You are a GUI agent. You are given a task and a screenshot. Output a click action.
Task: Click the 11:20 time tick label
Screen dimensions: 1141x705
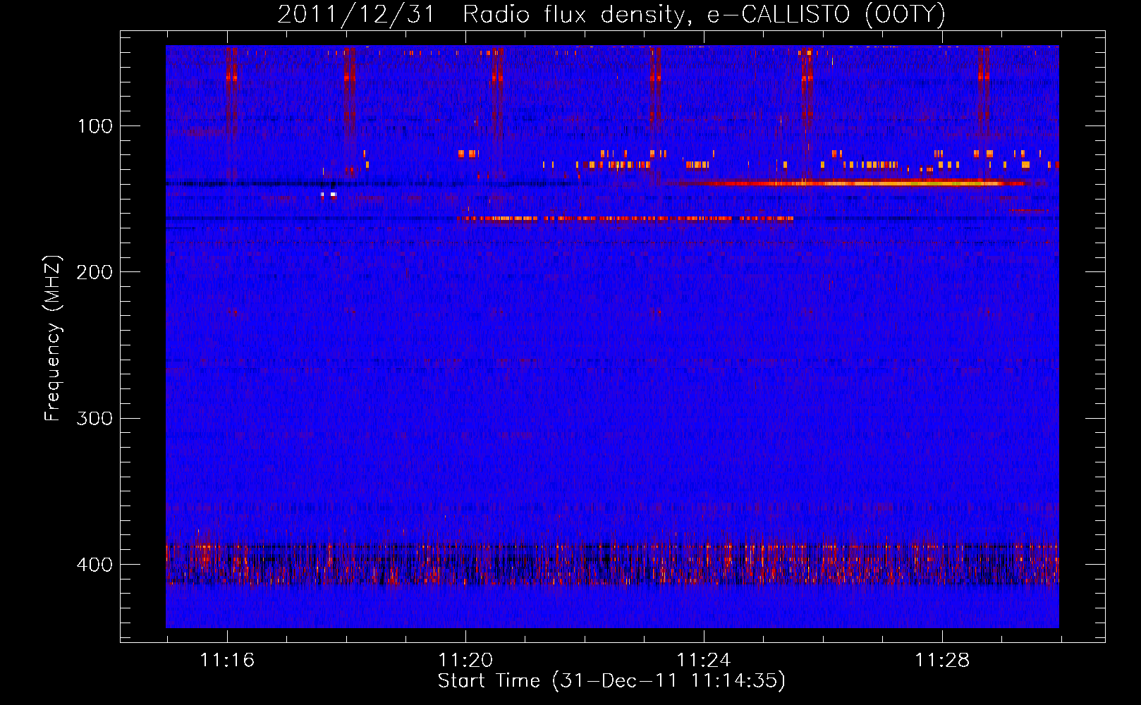coord(465,661)
